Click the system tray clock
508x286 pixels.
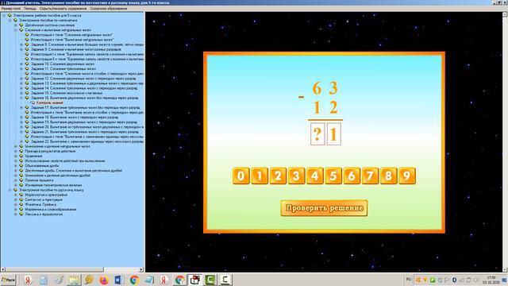click(491, 280)
